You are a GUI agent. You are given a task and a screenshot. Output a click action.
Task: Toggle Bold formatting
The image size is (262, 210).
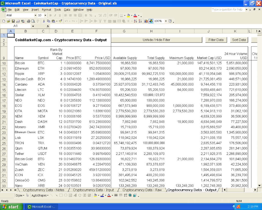point(50,15)
